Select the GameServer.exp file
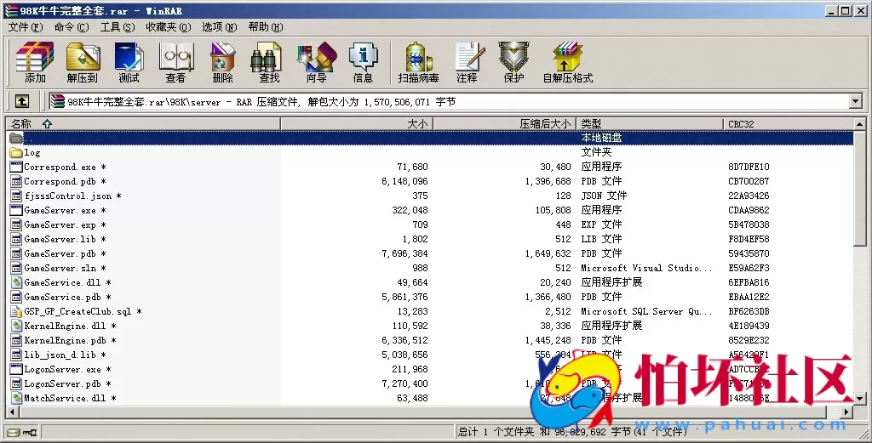 click(x=60, y=224)
